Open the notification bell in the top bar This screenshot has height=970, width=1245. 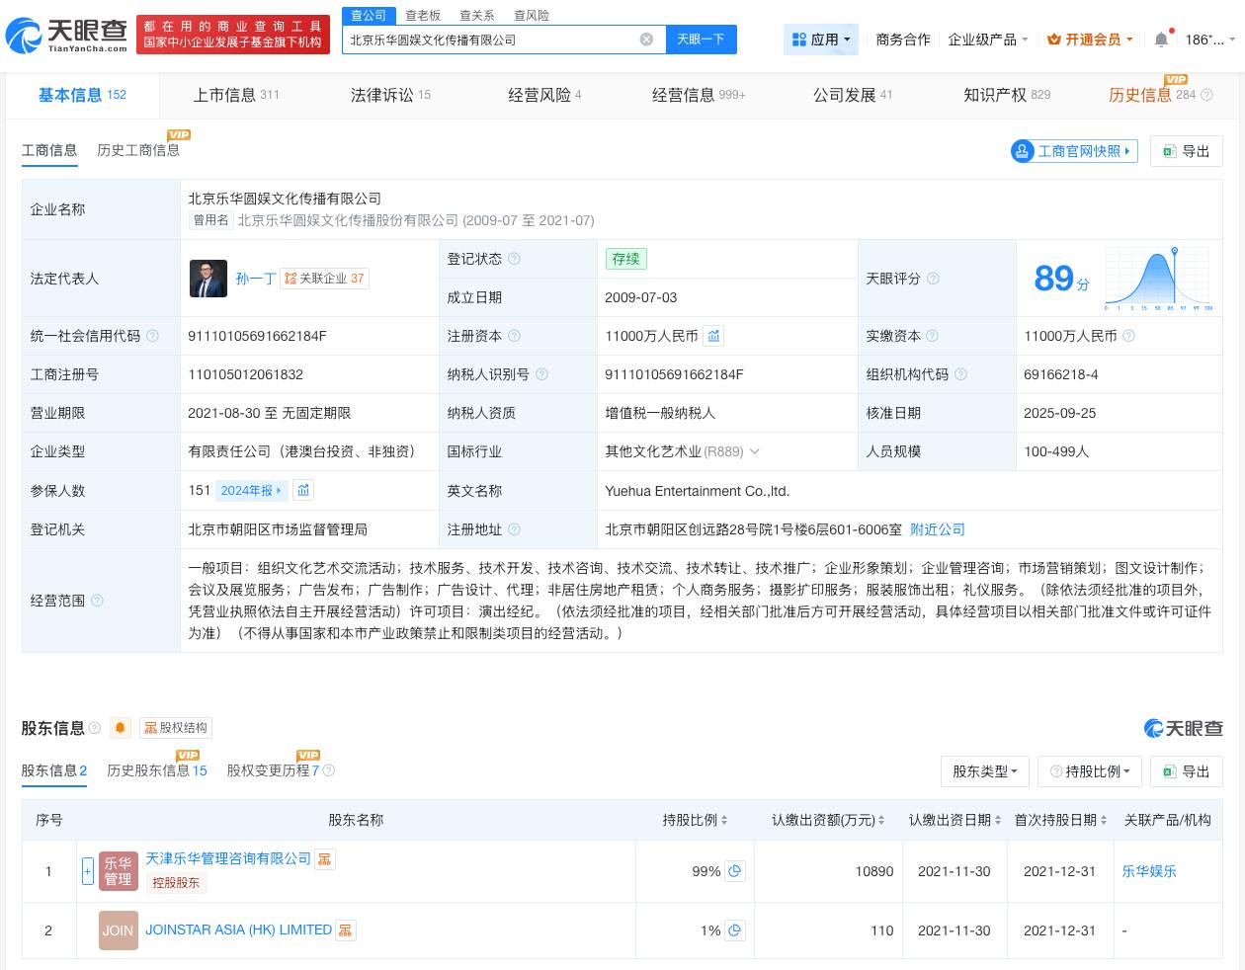(x=1161, y=40)
